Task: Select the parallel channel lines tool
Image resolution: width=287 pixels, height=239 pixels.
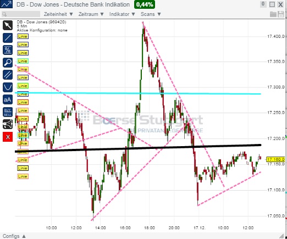Action: (x=8, y=75)
